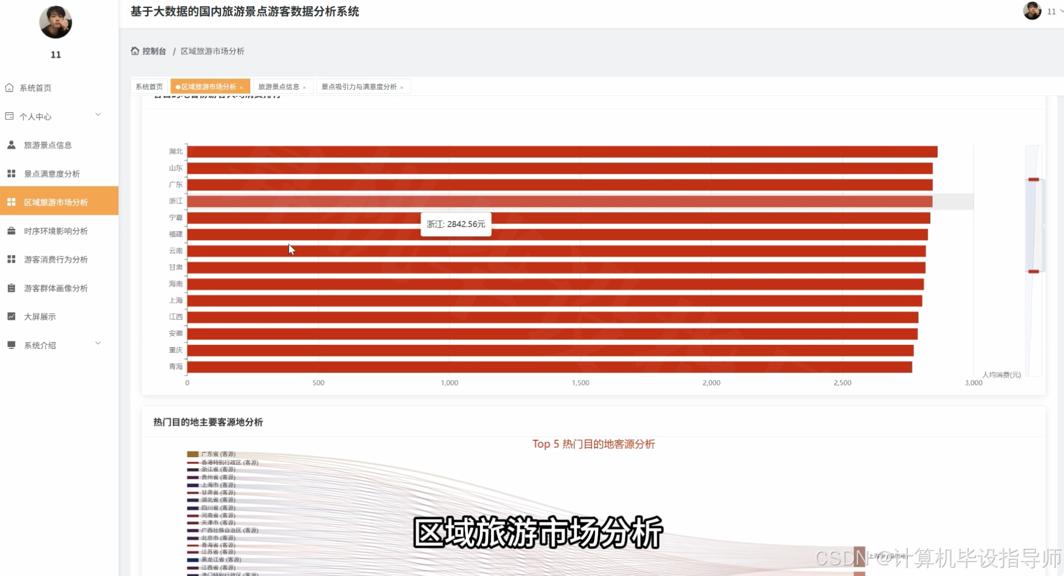Select the 时序环境影响分析 briefcase icon
Screen dimensions: 1064x576
11,231
